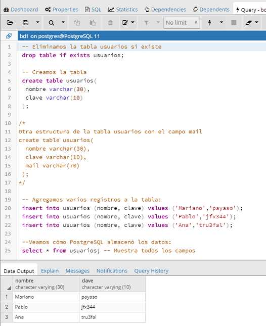Viewport: 266px width, 326px height.
Task: Click the 'nombre varchar(30),' code on line 6
Action: pos(58,89)
